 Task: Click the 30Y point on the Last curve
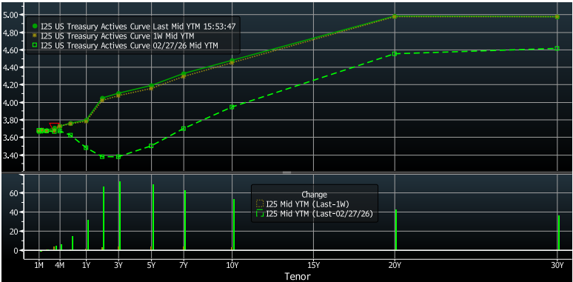pos(557,17)
